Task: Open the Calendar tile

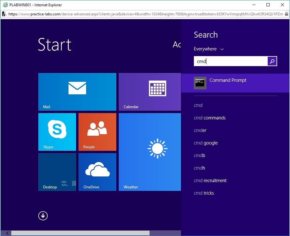Action: pyautogui.click(x=150, y=92)
